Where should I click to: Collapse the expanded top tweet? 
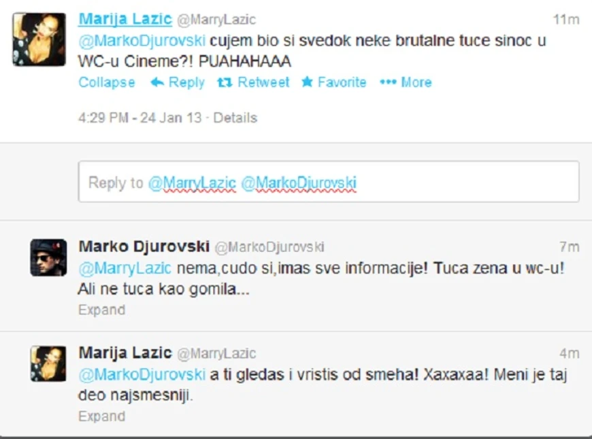click(106, 82)
